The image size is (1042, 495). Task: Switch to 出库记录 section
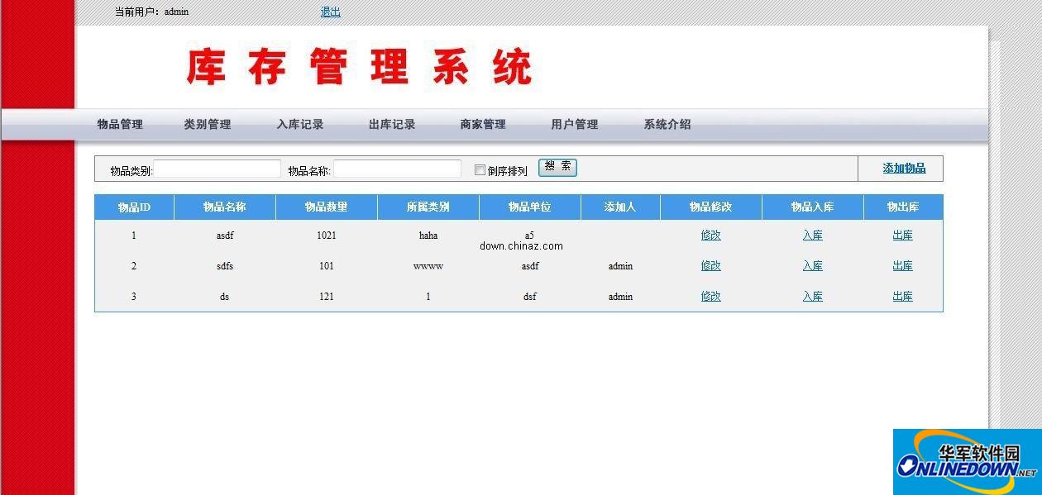pyautogui.click(x=392, y=124)
